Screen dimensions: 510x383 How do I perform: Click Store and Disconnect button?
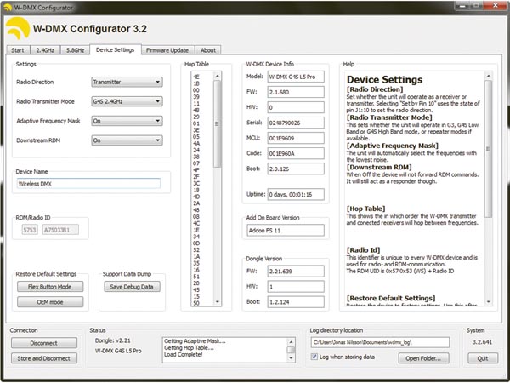[44, 358]
